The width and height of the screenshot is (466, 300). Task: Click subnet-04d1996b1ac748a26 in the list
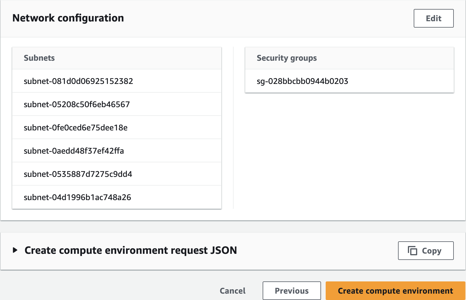click(x=77, y=197)
